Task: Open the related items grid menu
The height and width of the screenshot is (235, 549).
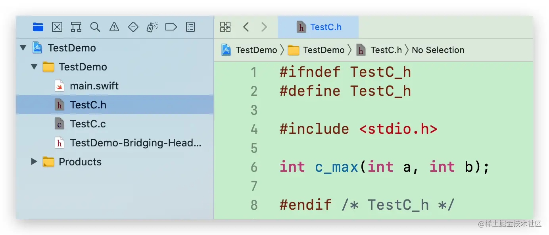Action: 225,27
